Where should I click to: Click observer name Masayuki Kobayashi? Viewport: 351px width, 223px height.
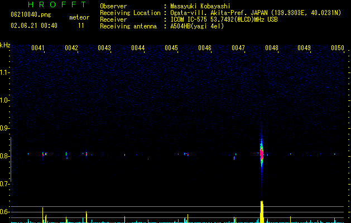[x=200, y=6]
